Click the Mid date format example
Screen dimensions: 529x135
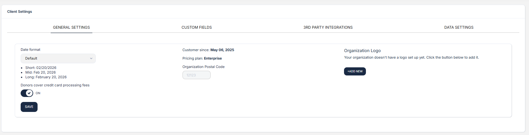(40, 72)
